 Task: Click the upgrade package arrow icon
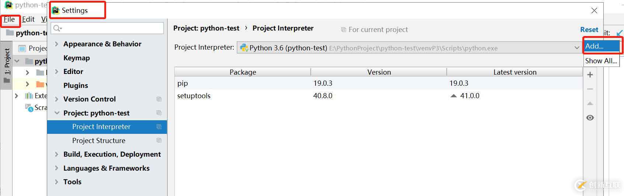(590, 103)
